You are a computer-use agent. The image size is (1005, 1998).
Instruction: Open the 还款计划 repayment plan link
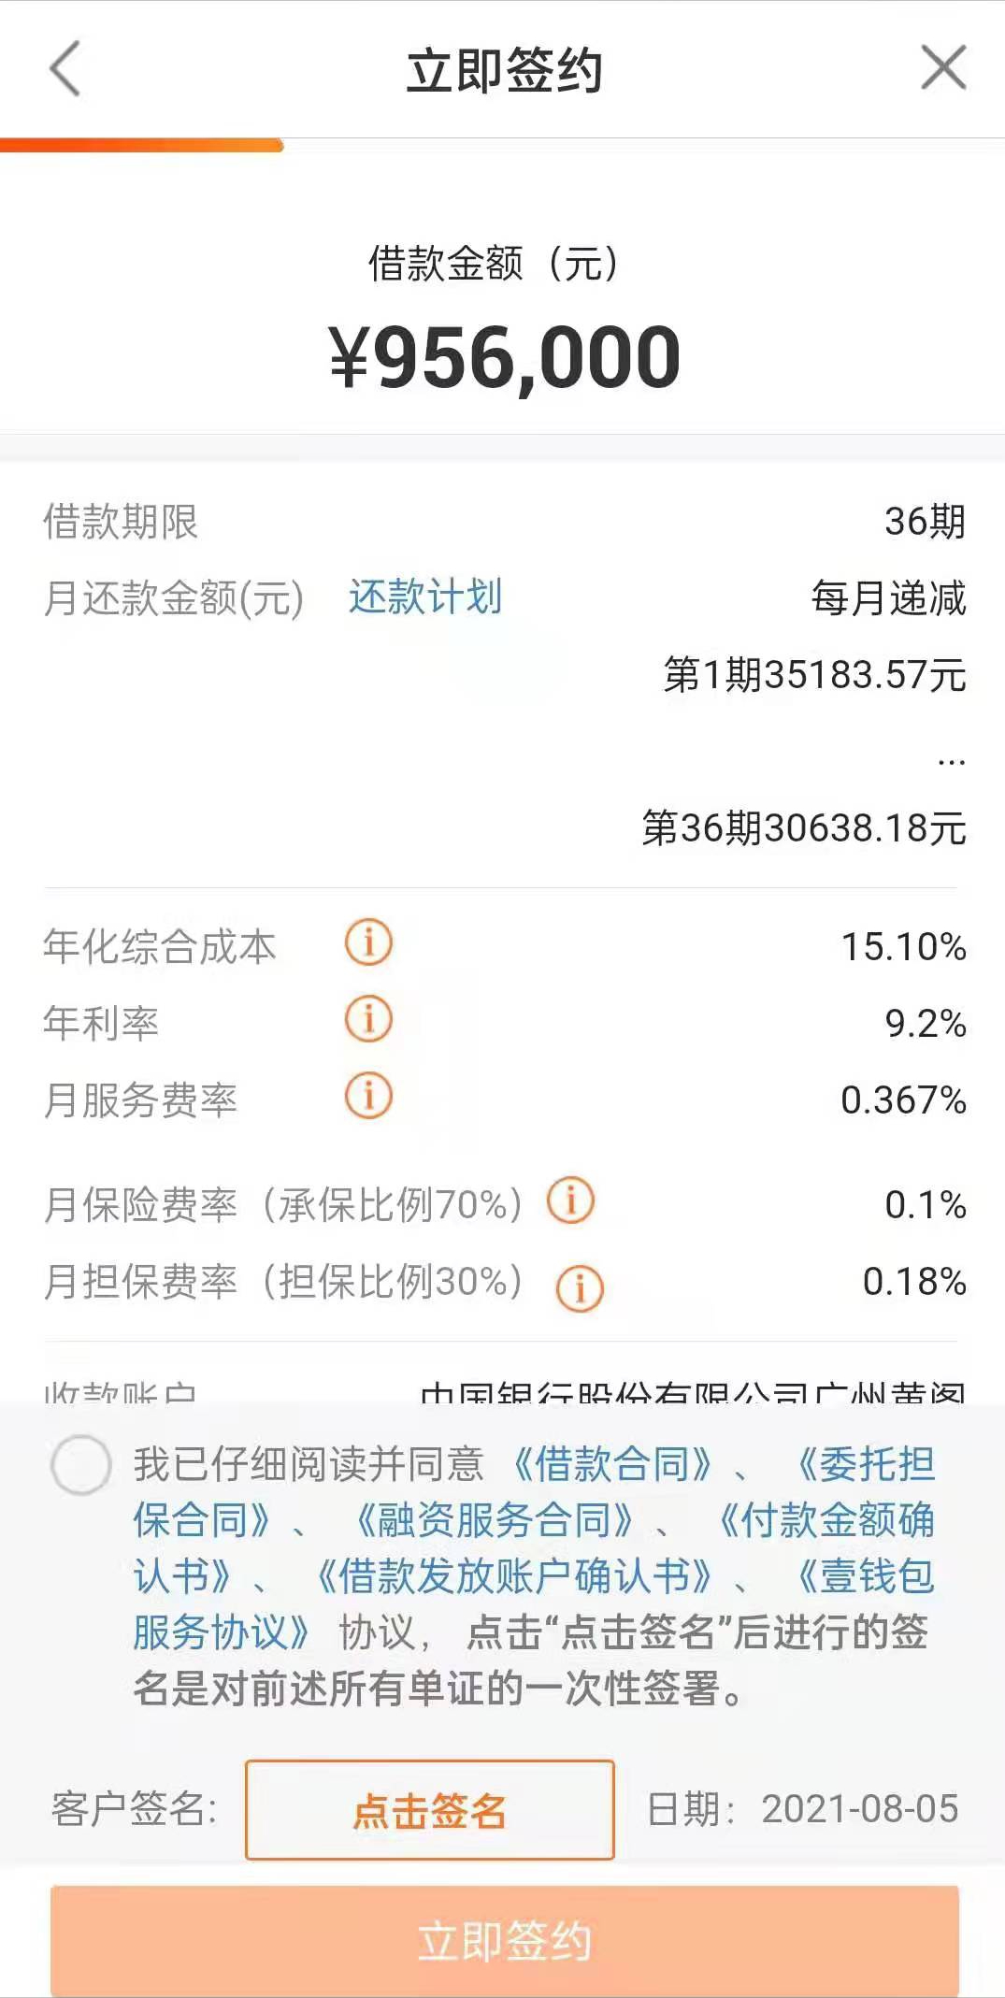pyautogui.click(x=425, y=597)
